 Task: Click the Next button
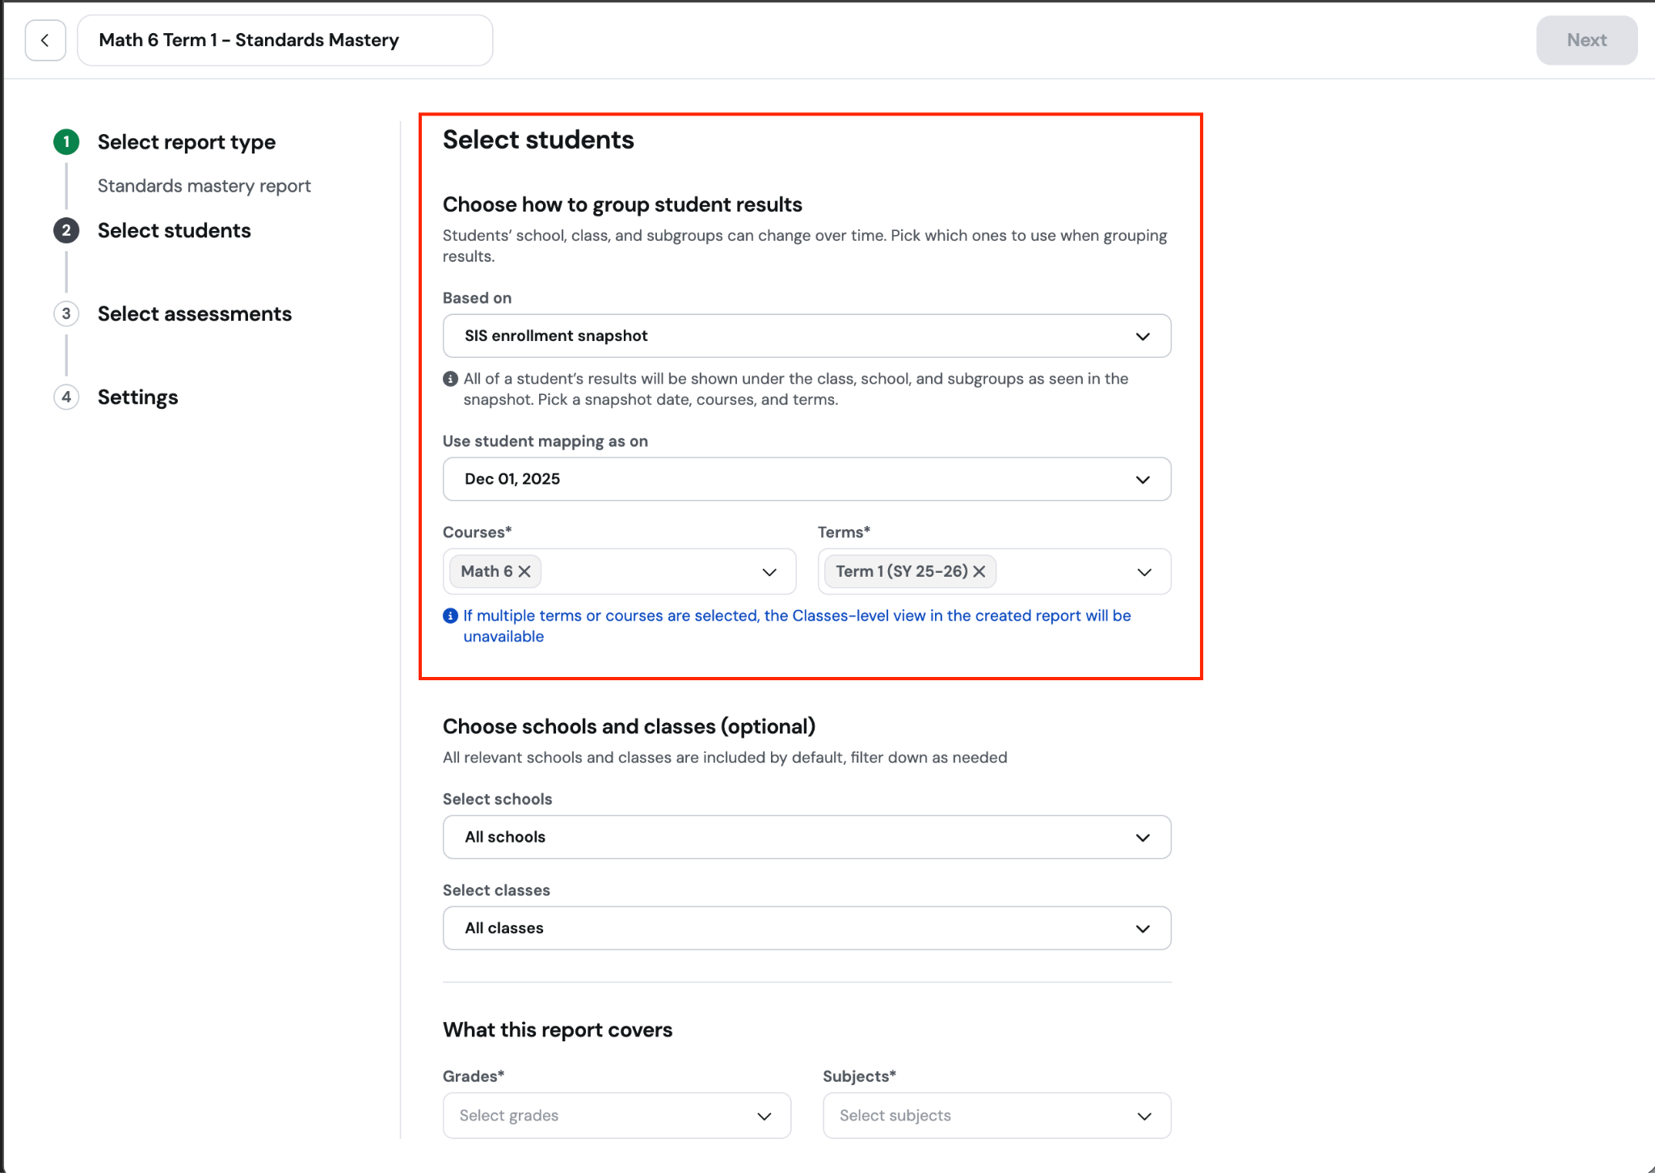(1586, 40)
